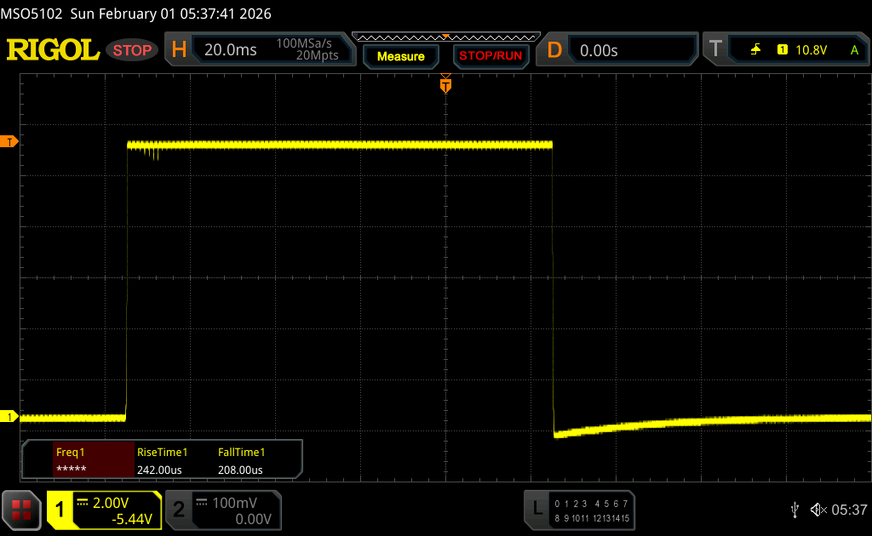The image size is (872, 536).
Task: Click the orange trigger level marker on the left edge
Action: tap(10, 141)
